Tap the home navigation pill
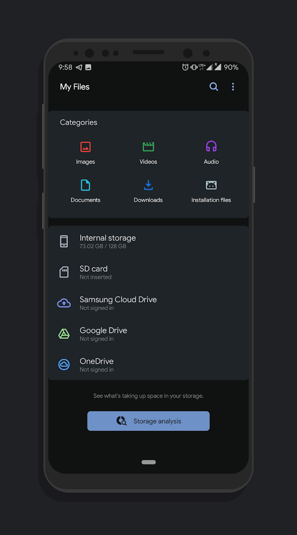Screen dimensions: 297x535 click(148, 462)
